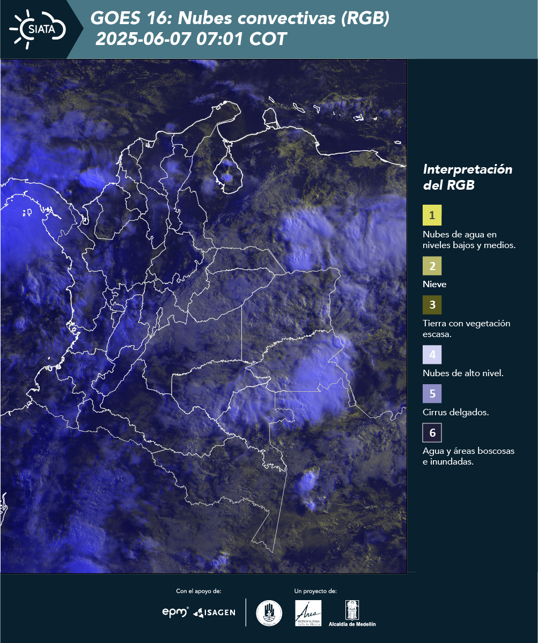Click the Área Metropolitana logo
This screenshot has height=643, width=538.
point(308,613)
